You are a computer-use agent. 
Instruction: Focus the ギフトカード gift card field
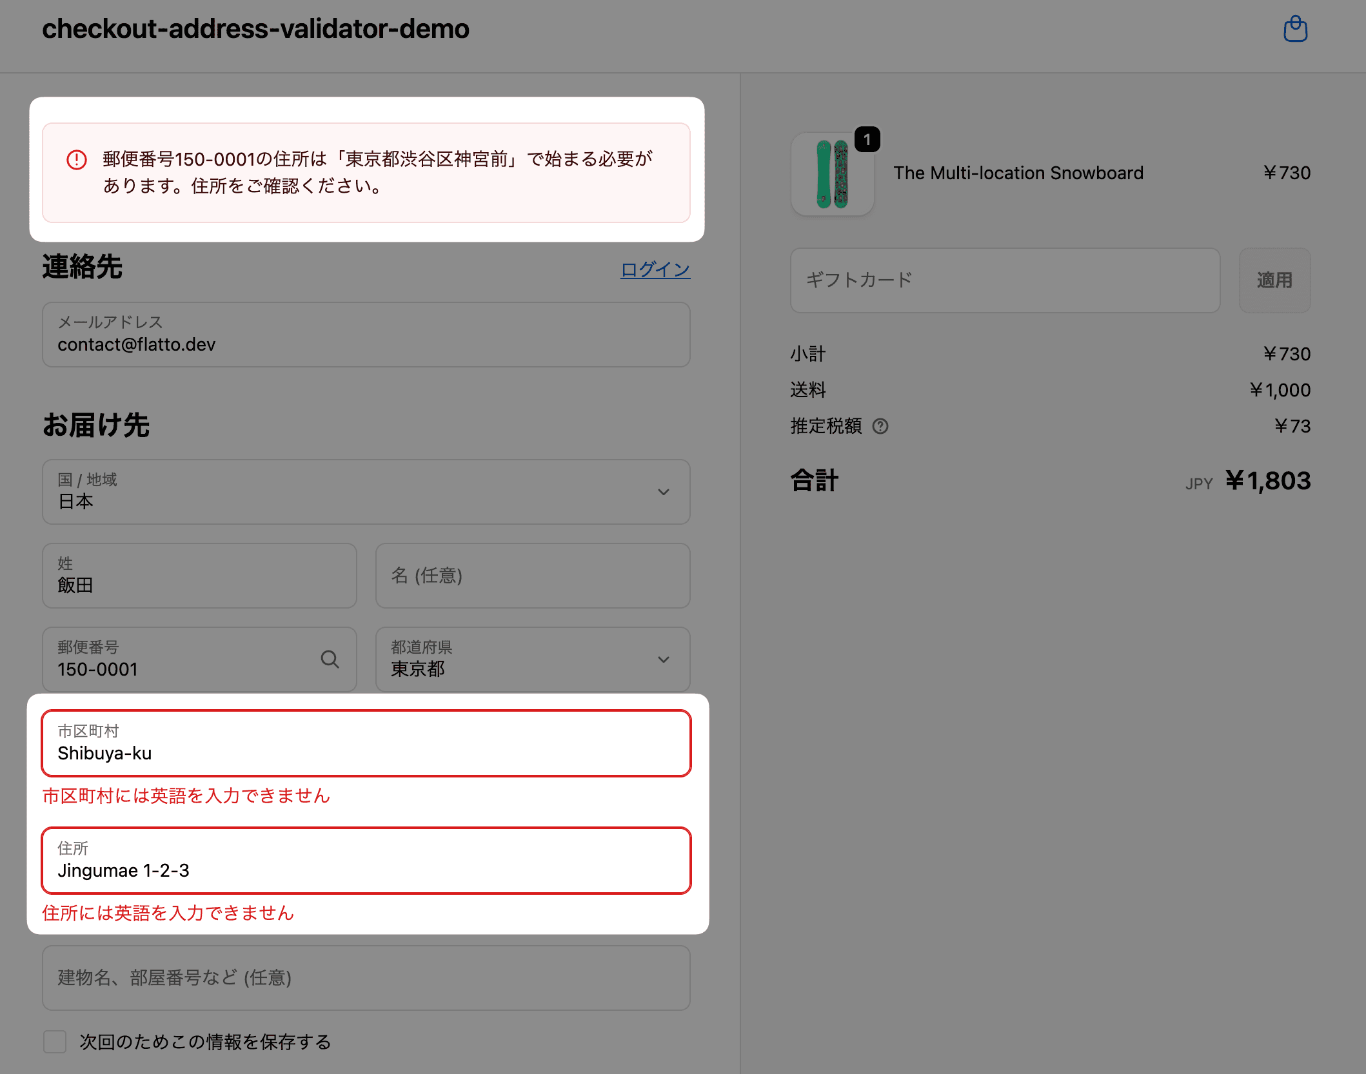[x=1004, y=280]
